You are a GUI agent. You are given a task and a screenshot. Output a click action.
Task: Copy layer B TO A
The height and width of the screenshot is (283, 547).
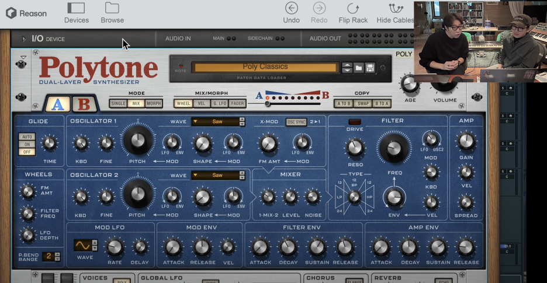pos(382,103)
